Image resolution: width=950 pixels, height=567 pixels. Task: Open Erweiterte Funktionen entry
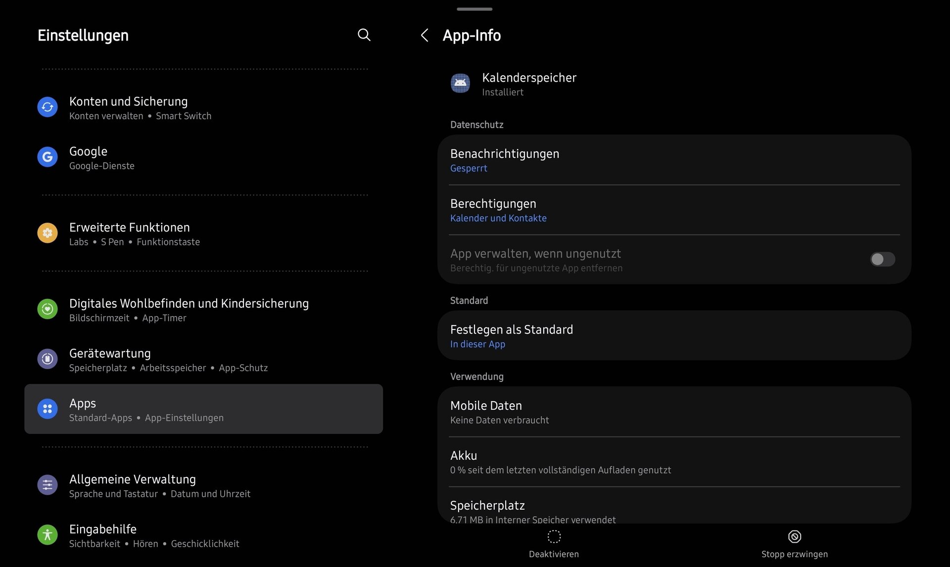(203, 234)
